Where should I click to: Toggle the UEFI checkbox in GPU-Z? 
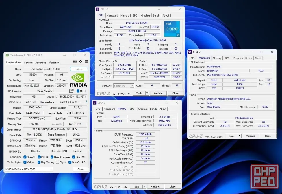[78, 91]
